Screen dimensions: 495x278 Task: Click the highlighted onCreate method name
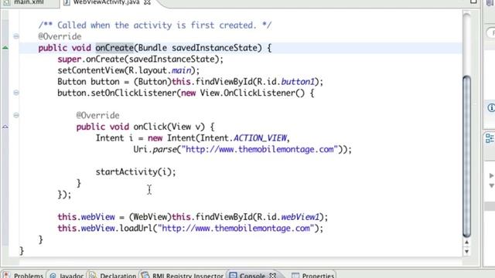click(x=114, y=48)
